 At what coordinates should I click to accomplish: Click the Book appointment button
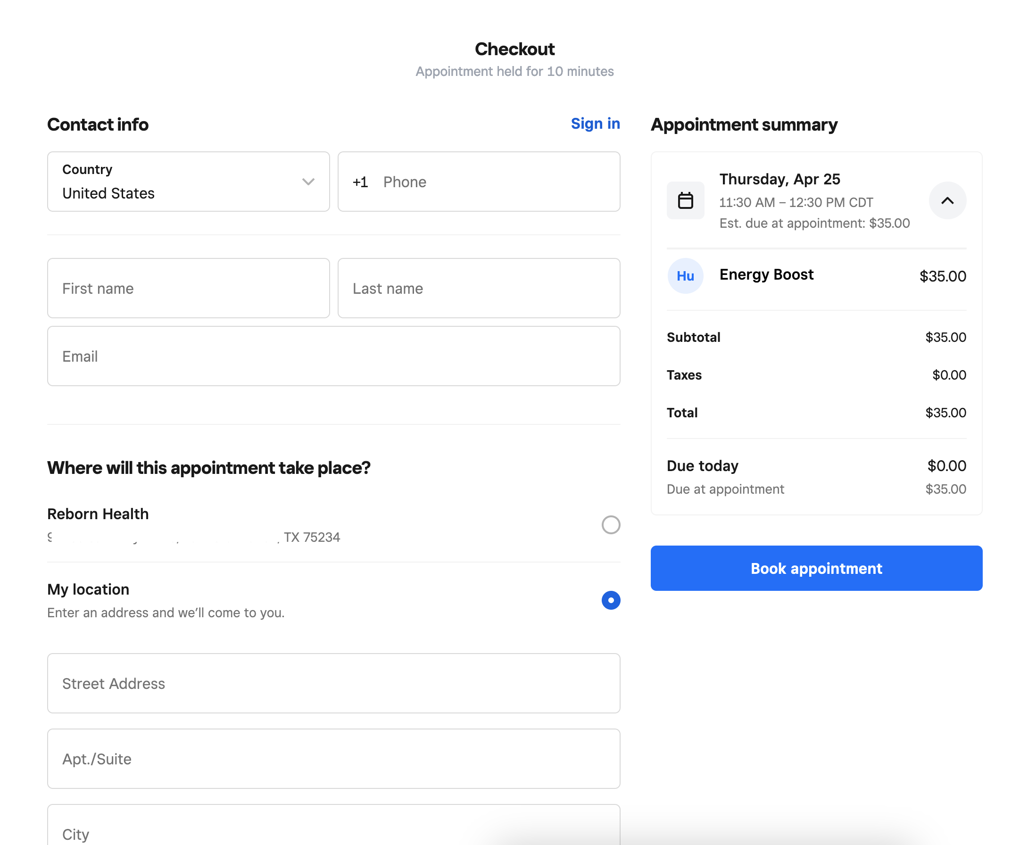(816, 568)
